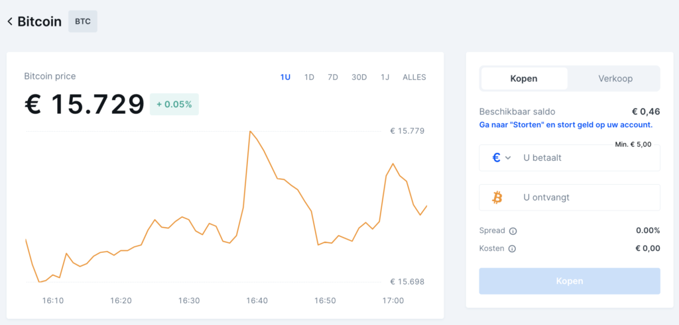Screen dimensions: 679x325
Task: Click the BTC ticker badge
Action: (83, 22)
